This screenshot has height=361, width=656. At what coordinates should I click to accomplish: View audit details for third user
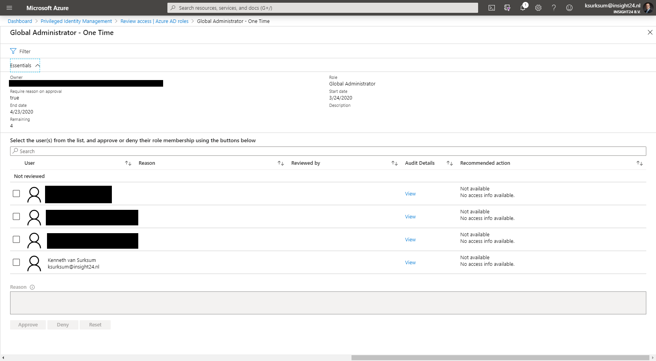point(410,240)
